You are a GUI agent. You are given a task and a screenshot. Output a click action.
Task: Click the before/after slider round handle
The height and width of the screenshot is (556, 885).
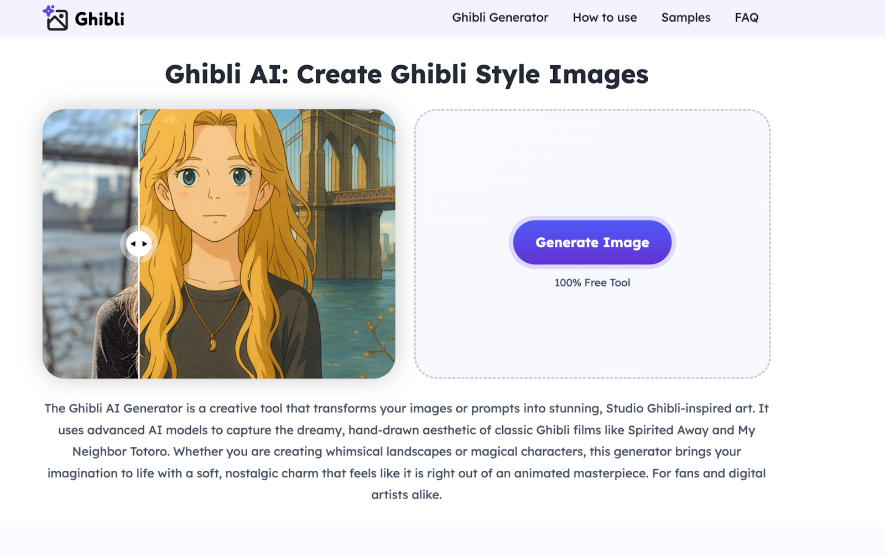point(139,243)
